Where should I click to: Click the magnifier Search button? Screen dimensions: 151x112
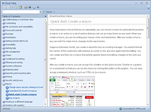(47, 12)
